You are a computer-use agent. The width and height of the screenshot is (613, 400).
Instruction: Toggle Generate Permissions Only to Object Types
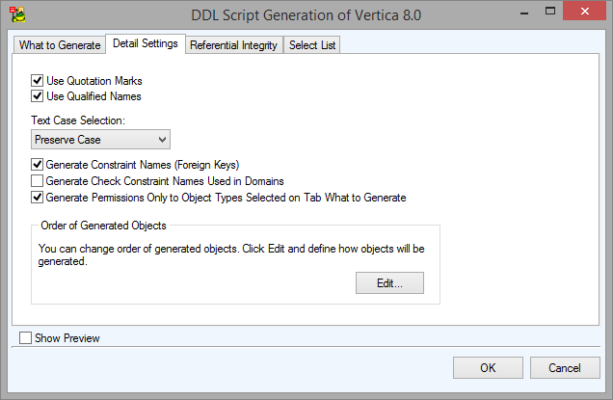38,198
